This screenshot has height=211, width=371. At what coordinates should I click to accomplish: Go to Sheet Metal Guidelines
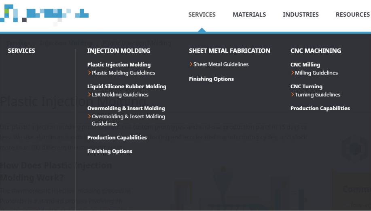point(220,64)
